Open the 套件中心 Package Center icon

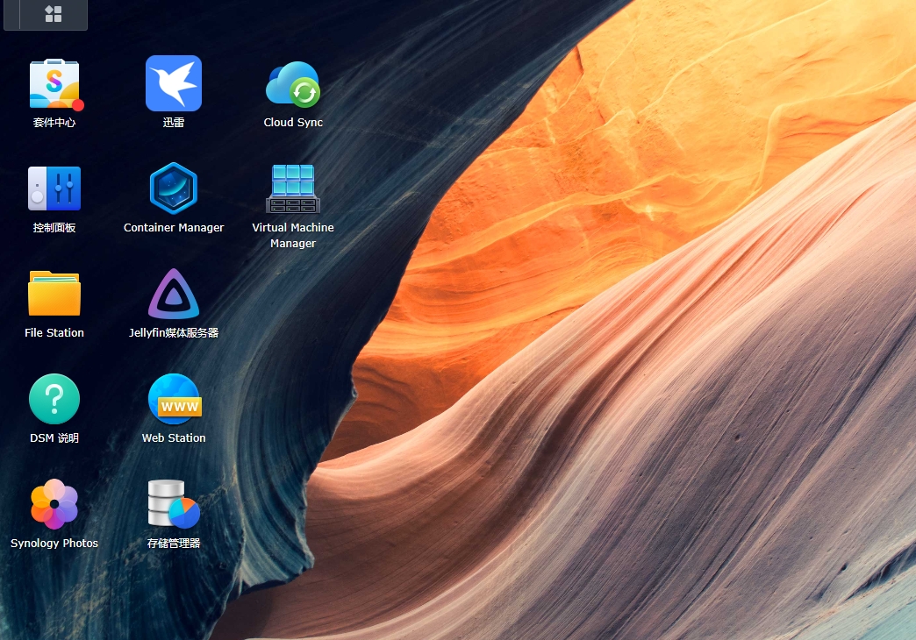(x=54, y=83)
